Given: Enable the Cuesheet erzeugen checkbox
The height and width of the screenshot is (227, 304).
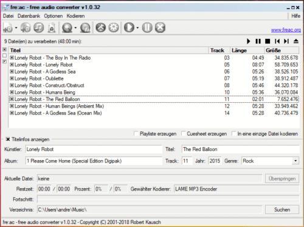Looking at the screenshot, I should (x=184, y=134).
